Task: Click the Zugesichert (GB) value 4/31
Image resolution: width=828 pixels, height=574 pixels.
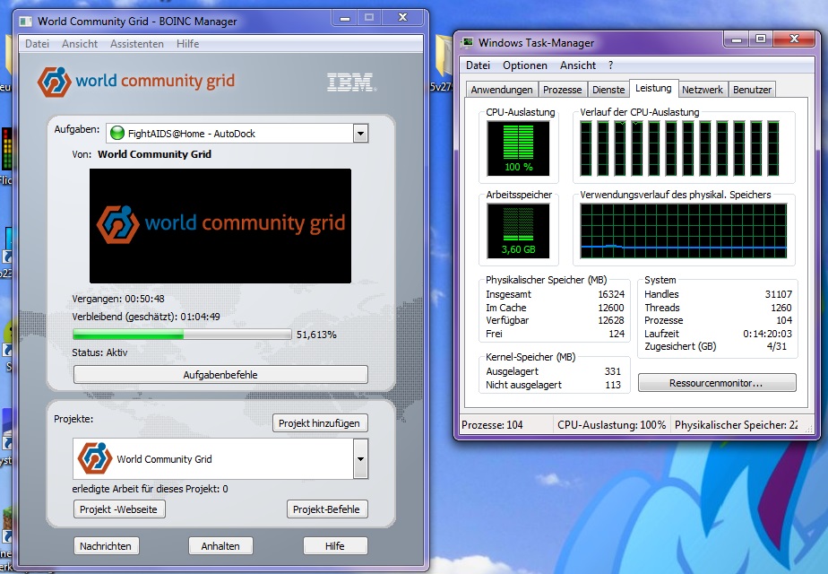Action: click(777, 347)
